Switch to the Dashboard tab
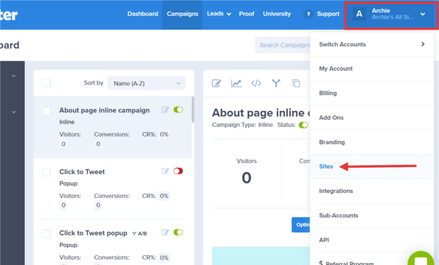The height and width of the screenshot is (265, 439). pyautogui.click(x=143, y=14)
